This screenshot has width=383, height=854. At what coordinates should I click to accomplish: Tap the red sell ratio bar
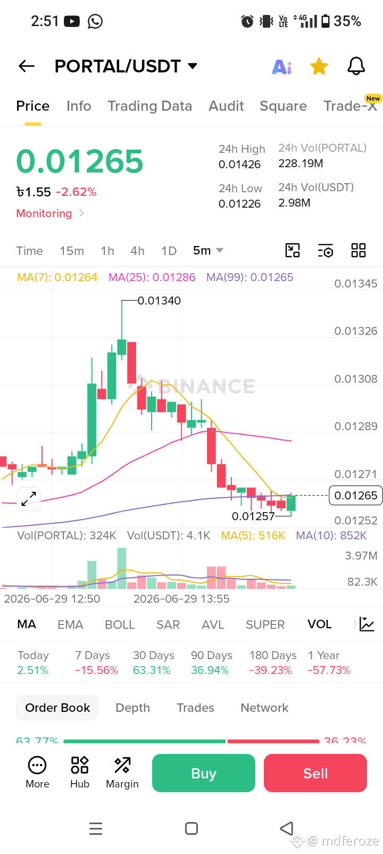273,741
